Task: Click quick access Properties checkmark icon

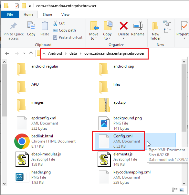Action: point(16,6)
